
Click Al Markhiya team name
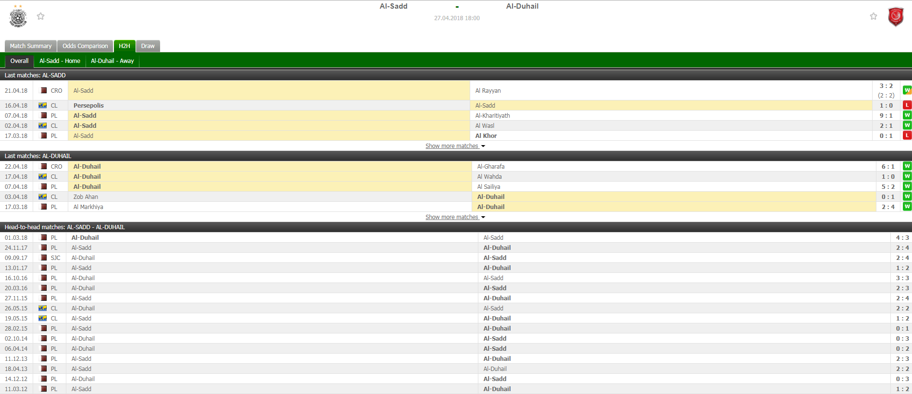click(x=88, y=207)
